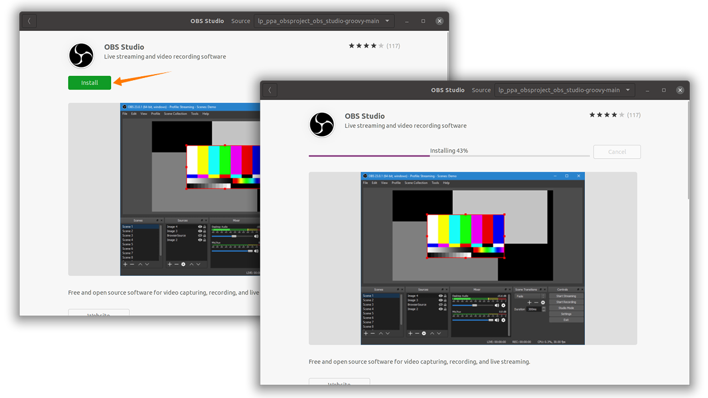Click the rear window's "Live streaming and video recording software" subtitle

click(x=165, y=56)
